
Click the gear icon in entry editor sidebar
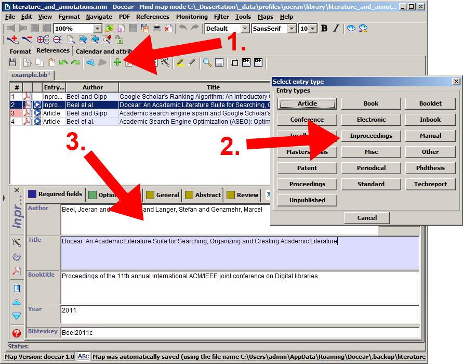(17, 257)
